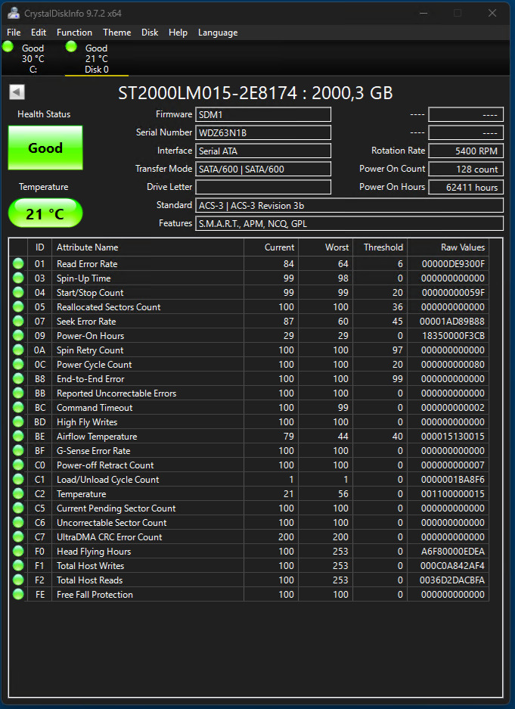Select the Power-off Retract Count attribute name

pyautogui.click(x=105, y=465)
